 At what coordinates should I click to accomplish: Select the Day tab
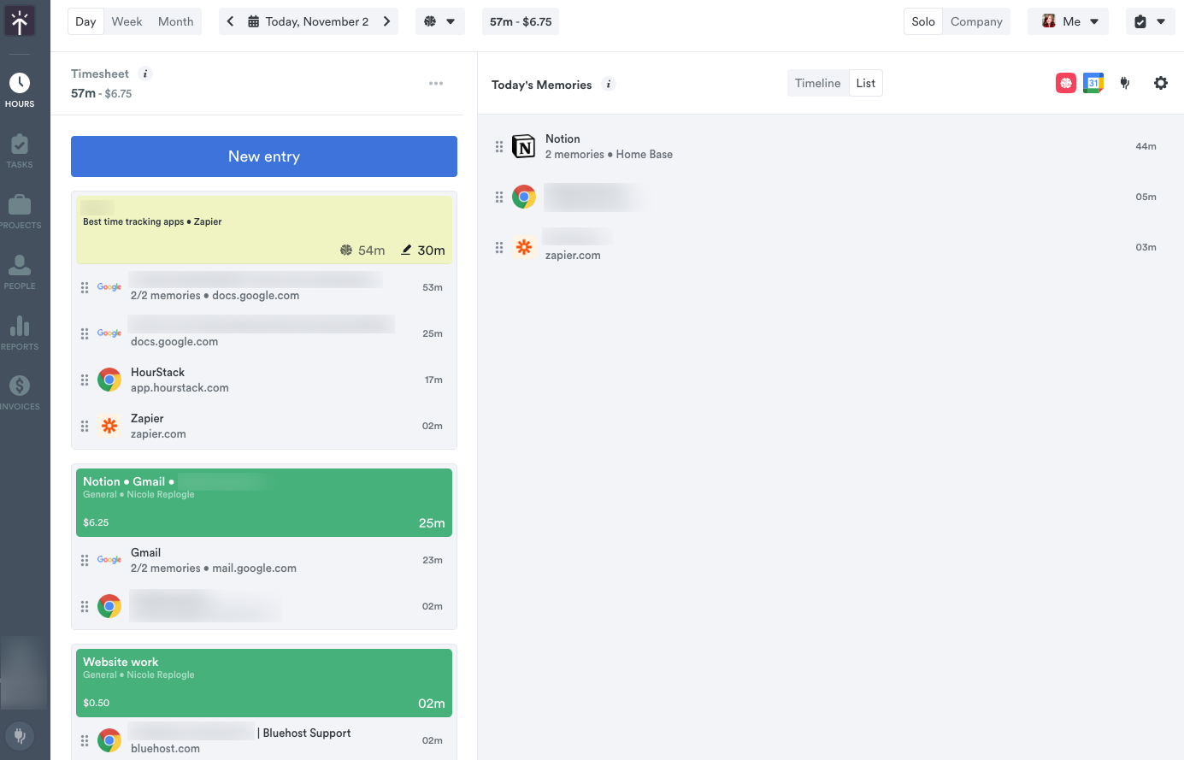coord(85,21)
